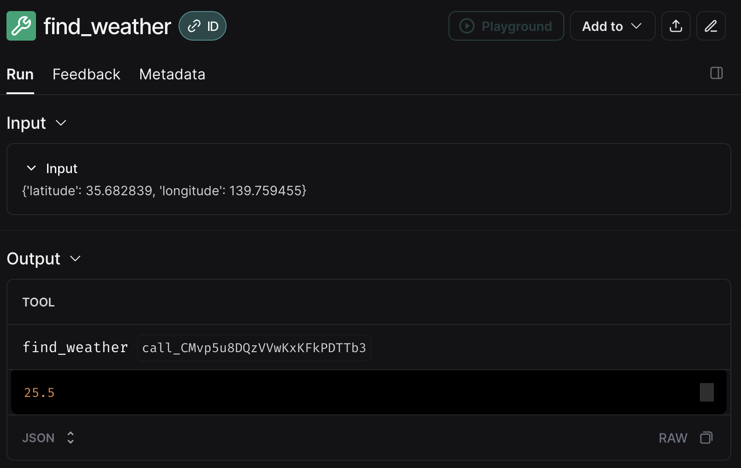Click the green wrench tool icon
The height and width of the screenshot is (468, 741).
tap(21, 26)
